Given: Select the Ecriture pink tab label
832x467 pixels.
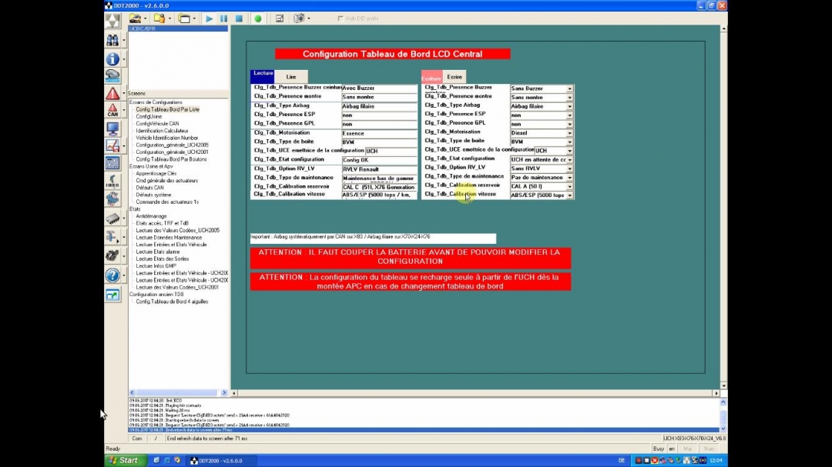Looking at the screenshot, I should [x=431, y=78].
